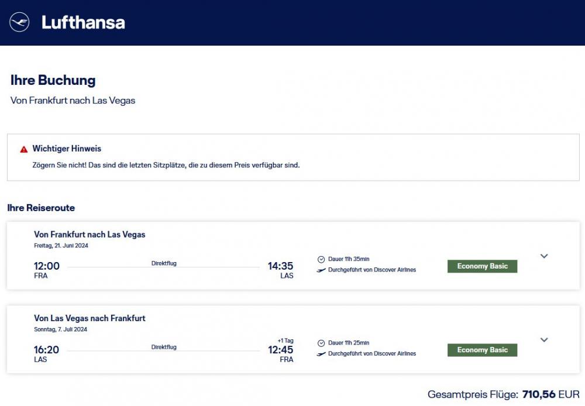This screenshot has height=406, width=585.
Task: Click the 16:20 LAS departure time
Action: [46, 350]
